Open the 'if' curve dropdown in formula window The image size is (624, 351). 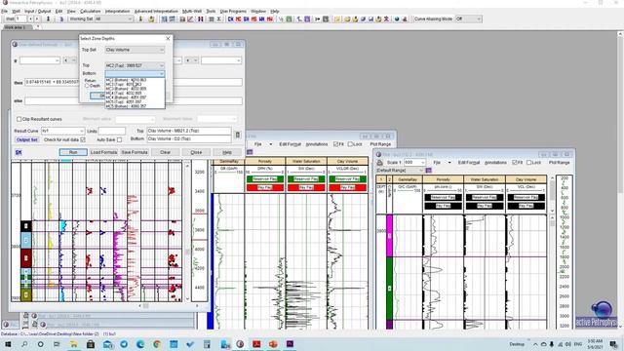coord(40,60)
